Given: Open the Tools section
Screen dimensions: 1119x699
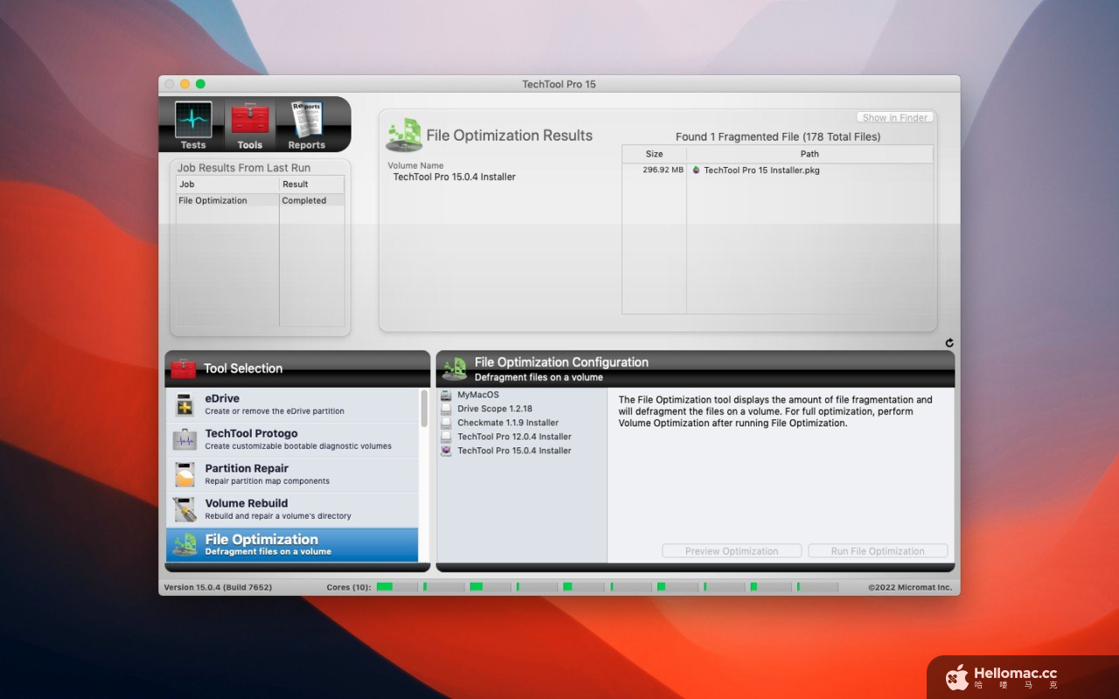Looking at the screenshot, I should click(249, 125).
